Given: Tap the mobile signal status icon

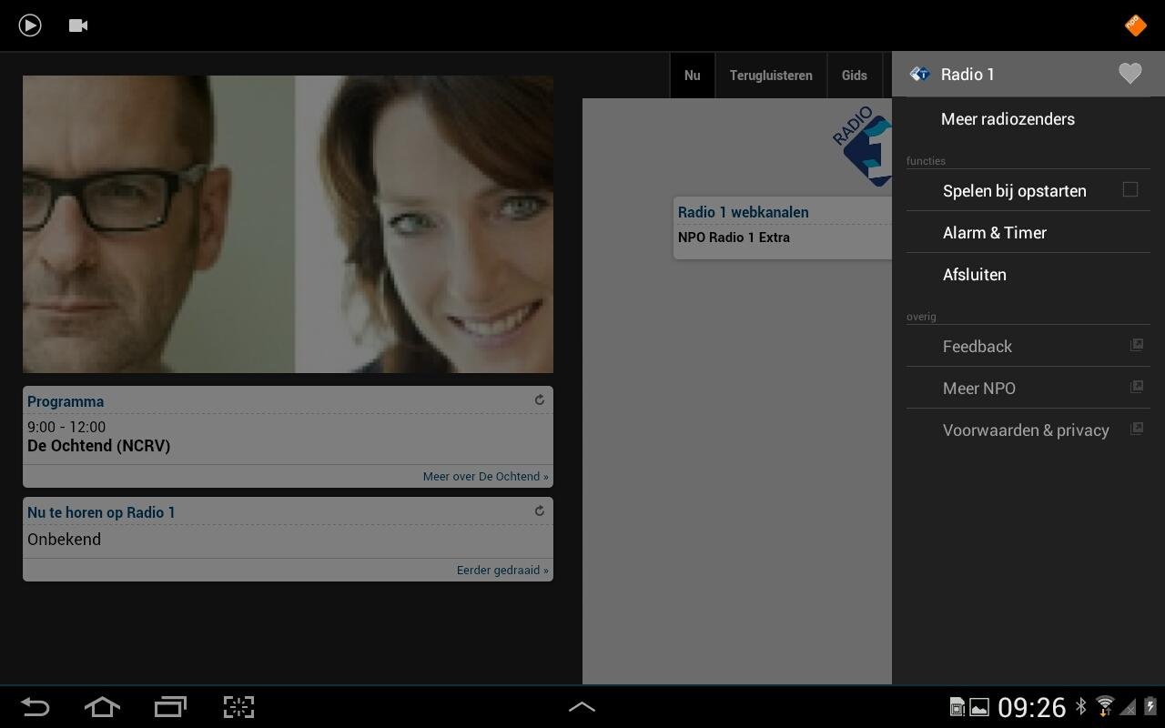Looking at the screenshot, I should pos(1128,707).
